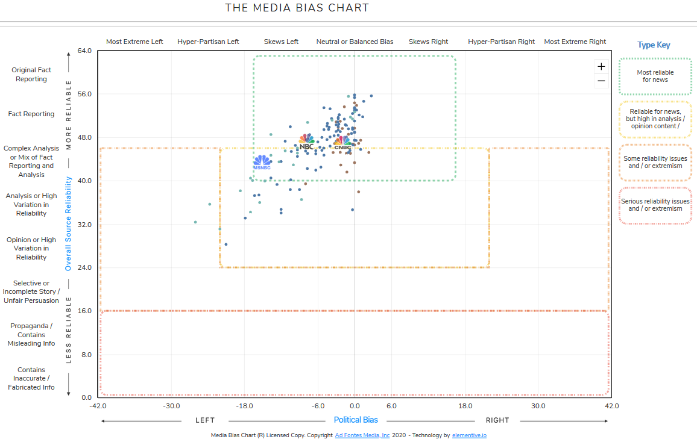Select 'Serious reliability issues' key box
The width and height of the screenshot is (697, 445).
(655, 205)
